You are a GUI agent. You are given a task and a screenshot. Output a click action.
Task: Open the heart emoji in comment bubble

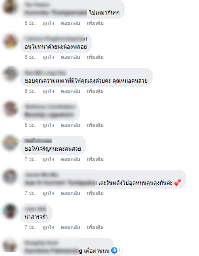[x=178, y=183]
